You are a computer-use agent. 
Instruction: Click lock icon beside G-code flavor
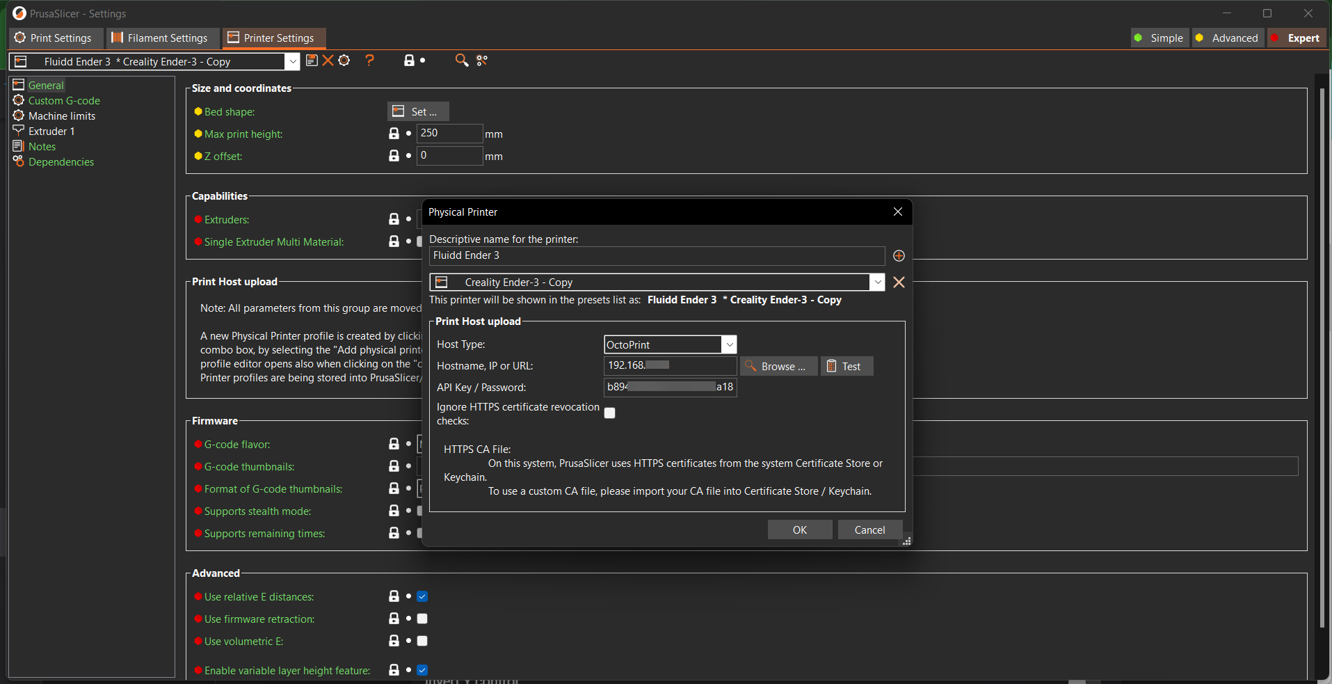[x=394, y=444]
